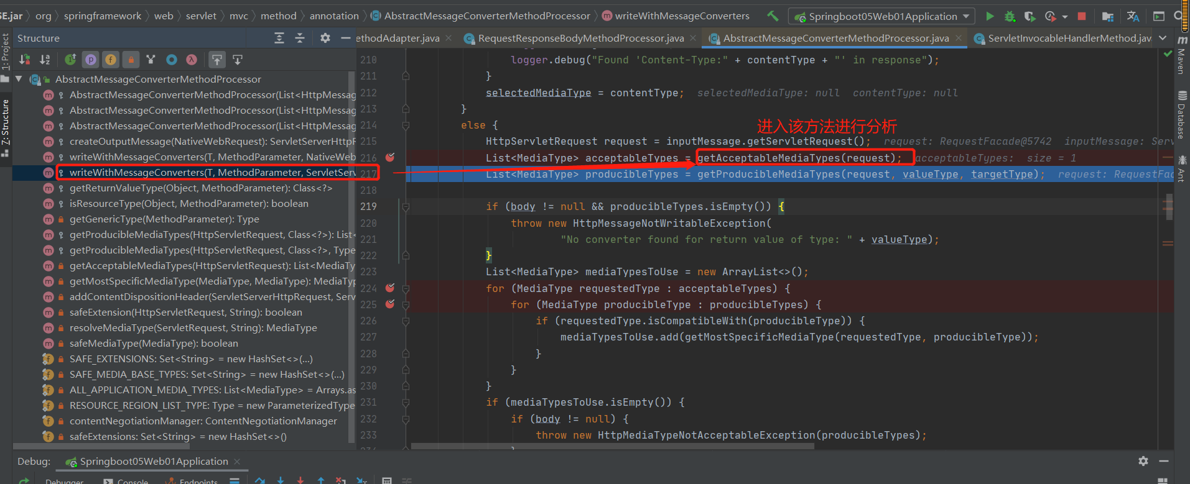The width and height of the screenshot is (1190, 484).
Task: Open Structure panel settings gear
Action: pos(325,39)
